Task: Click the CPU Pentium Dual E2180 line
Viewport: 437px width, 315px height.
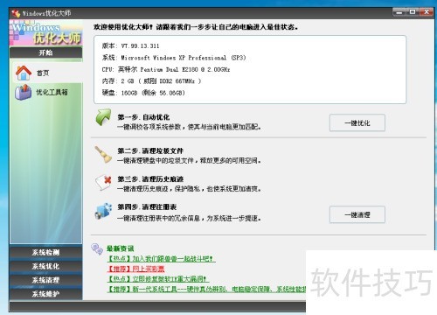Action: pyautogui.click(x=166, y=69)
